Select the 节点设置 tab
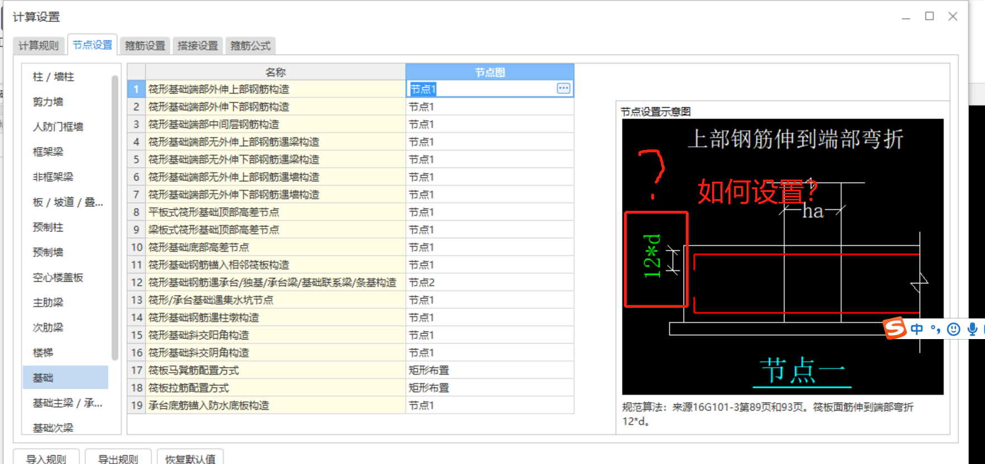The width and height of the screenshot is (985, 464). (x=92, y=45)
